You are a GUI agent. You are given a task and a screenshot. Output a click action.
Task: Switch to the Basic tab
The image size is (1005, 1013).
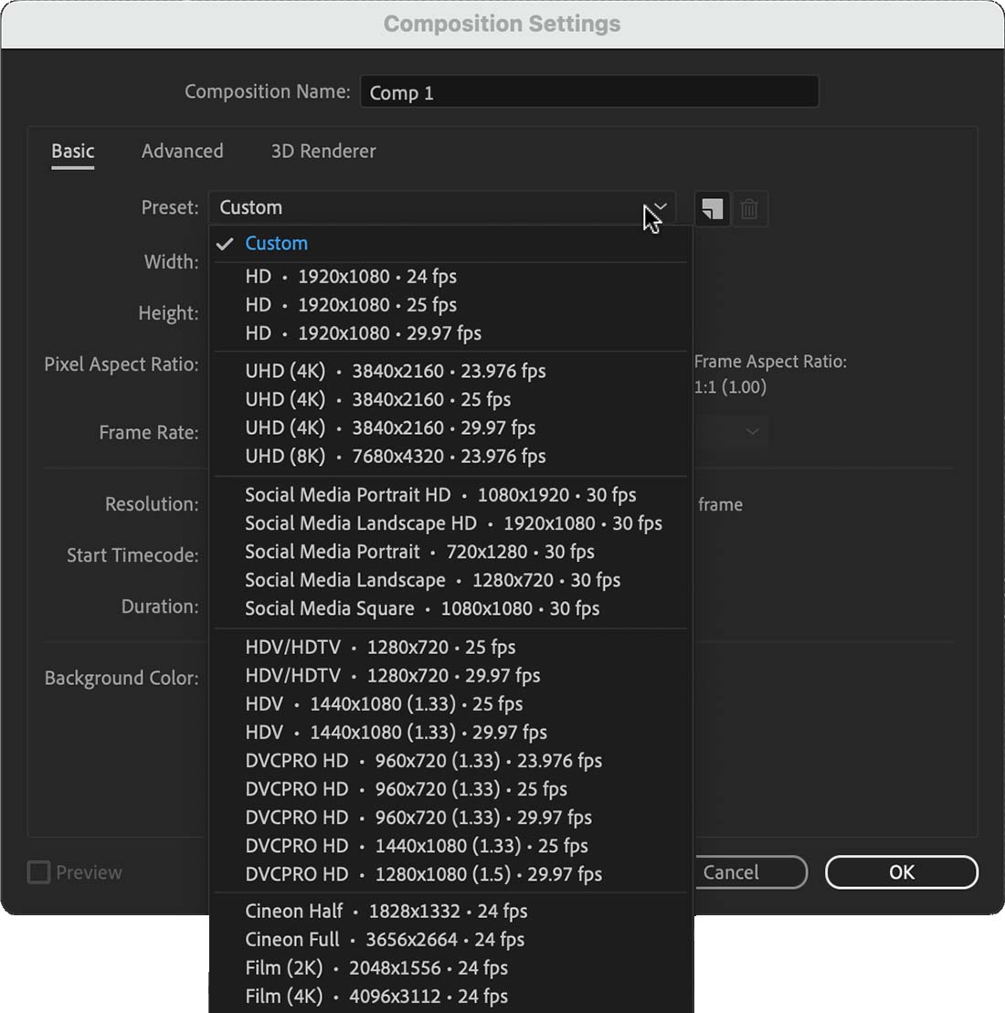click(73, 152)
